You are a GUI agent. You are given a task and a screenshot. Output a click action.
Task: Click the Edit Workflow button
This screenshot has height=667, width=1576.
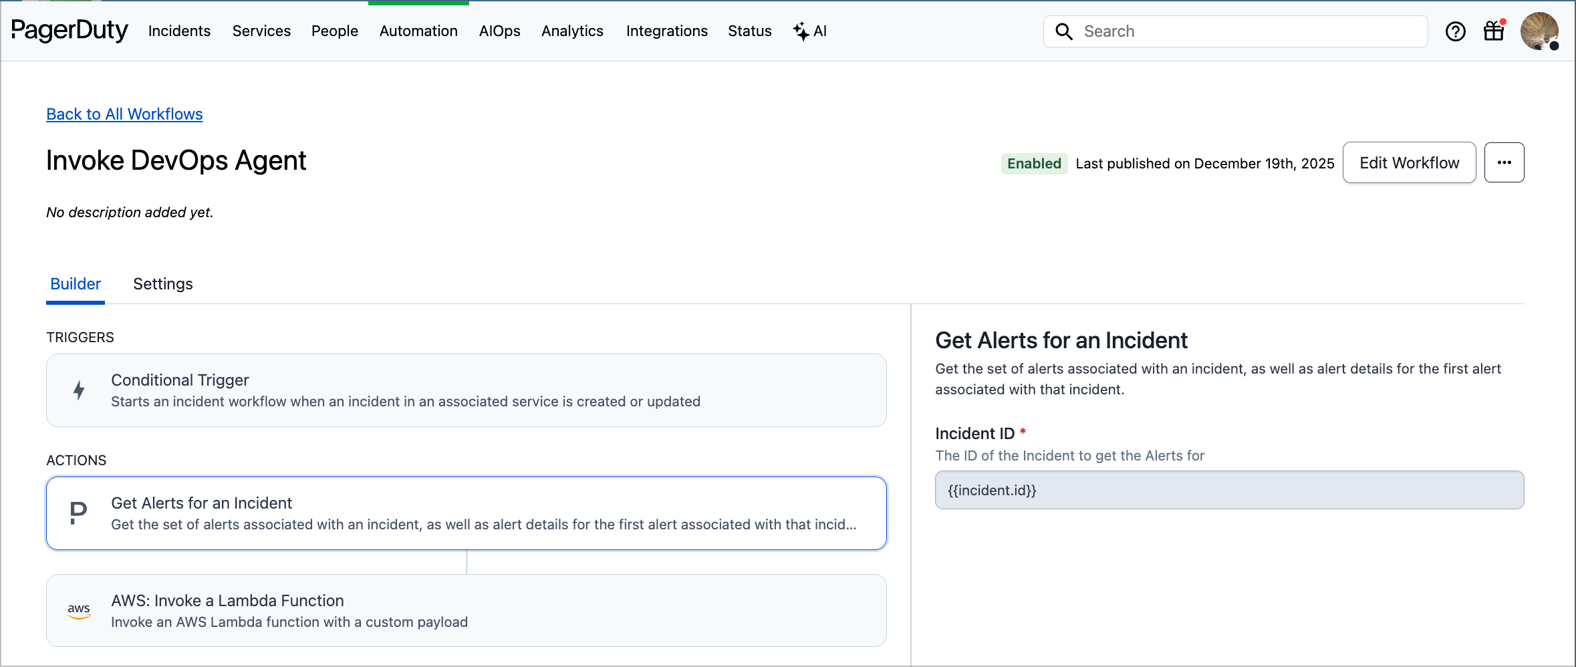(1409, 162)
